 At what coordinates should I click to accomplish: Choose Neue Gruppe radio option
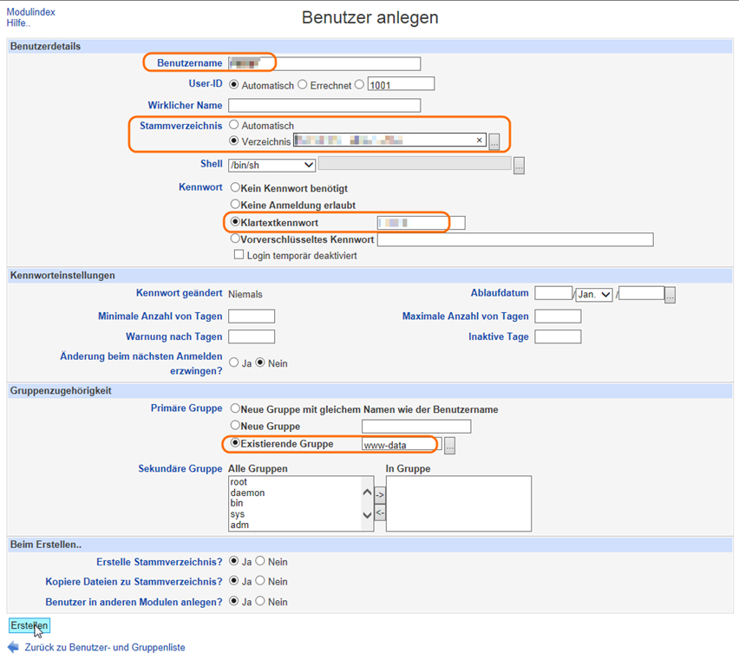coord(235,426)
